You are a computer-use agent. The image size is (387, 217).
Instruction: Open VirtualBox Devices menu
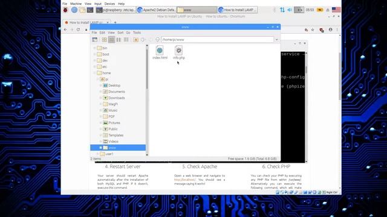[109, 4]
